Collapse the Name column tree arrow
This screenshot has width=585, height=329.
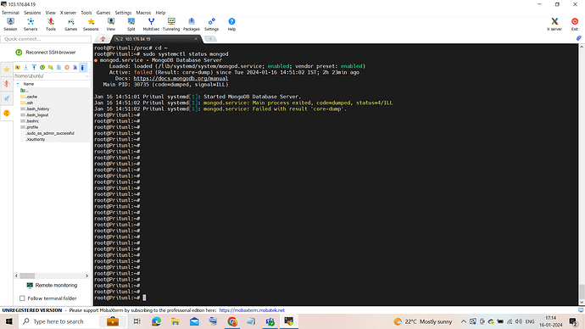coord(18,84)
